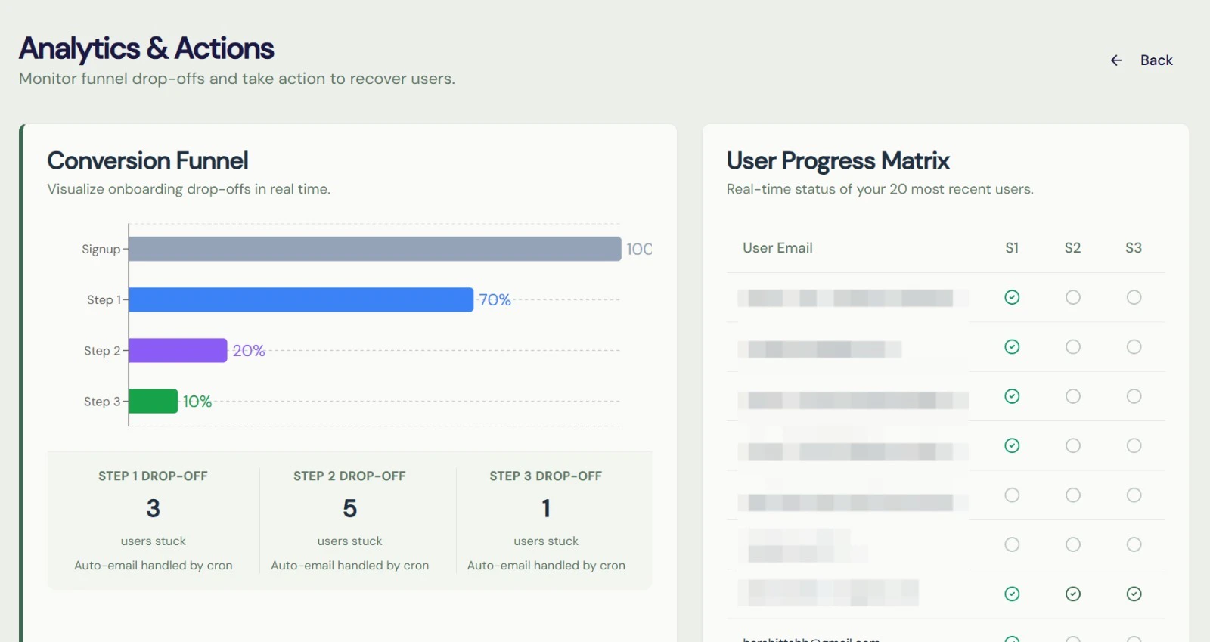Select the purple Step 2 funnel bar
The width and height of the screenshot is (1210, 642).
point(178,350)
